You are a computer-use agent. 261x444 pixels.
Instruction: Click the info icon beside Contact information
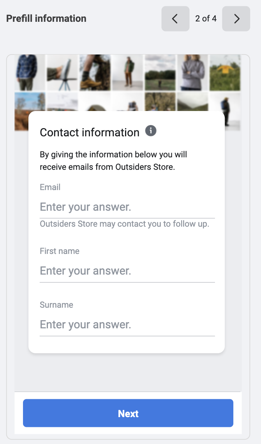[151, 131]
